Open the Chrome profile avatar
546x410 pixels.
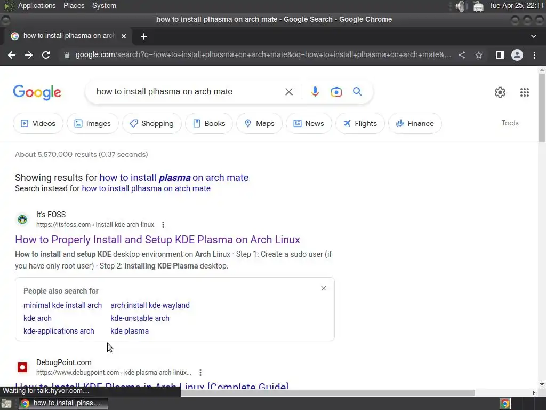[517, 55]
